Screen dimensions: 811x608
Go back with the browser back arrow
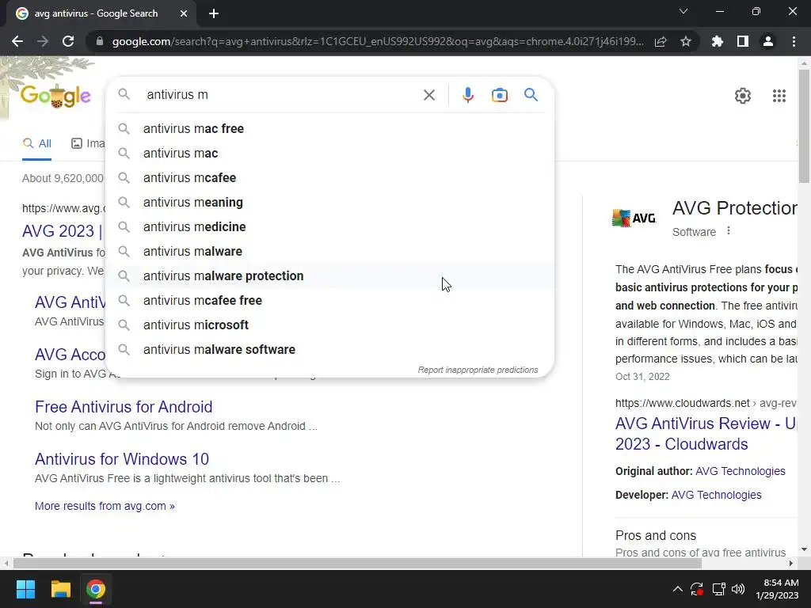[x=17, y=41]
